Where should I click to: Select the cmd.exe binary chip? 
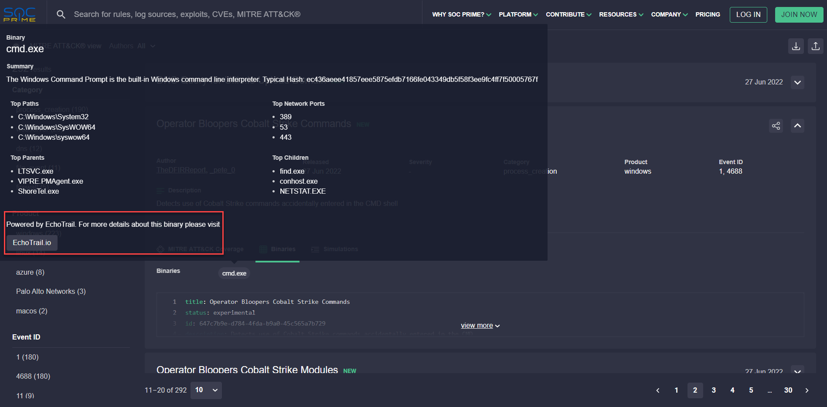pos(234,273)
